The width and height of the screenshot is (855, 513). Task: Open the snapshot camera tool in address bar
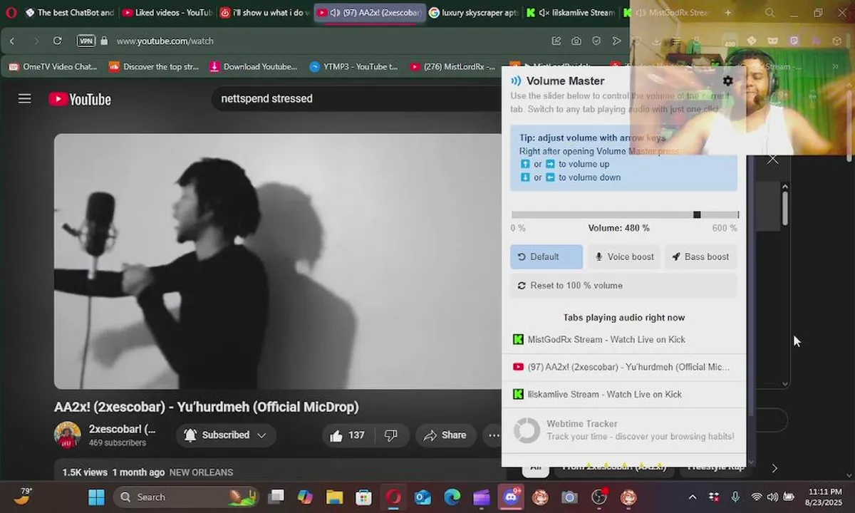point(576,41)
